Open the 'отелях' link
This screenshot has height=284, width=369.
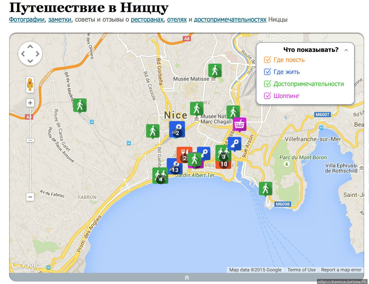tap(177, 20)
